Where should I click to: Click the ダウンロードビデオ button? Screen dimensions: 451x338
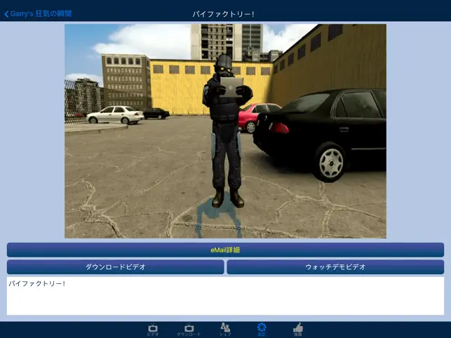coord(115,266)
